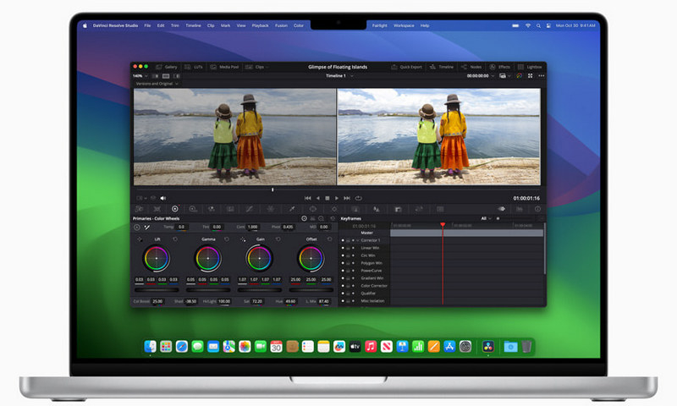Toggle the lock on Linear Win track

click(348, 248)
